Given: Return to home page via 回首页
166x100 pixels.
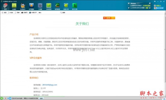Looking at the screenshot, I should 24,13.
